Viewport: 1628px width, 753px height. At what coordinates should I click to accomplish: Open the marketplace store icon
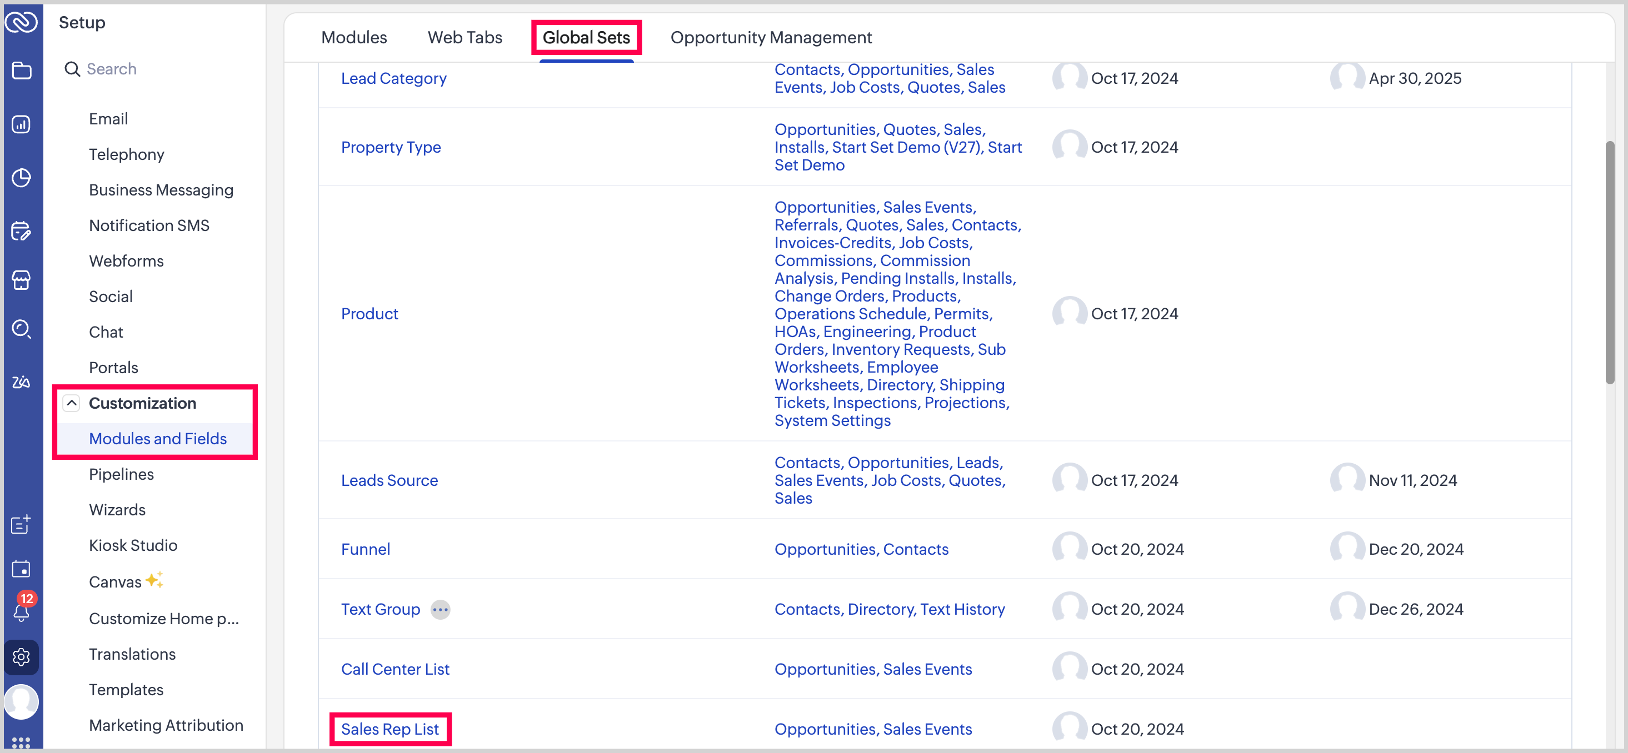point(22,280)
